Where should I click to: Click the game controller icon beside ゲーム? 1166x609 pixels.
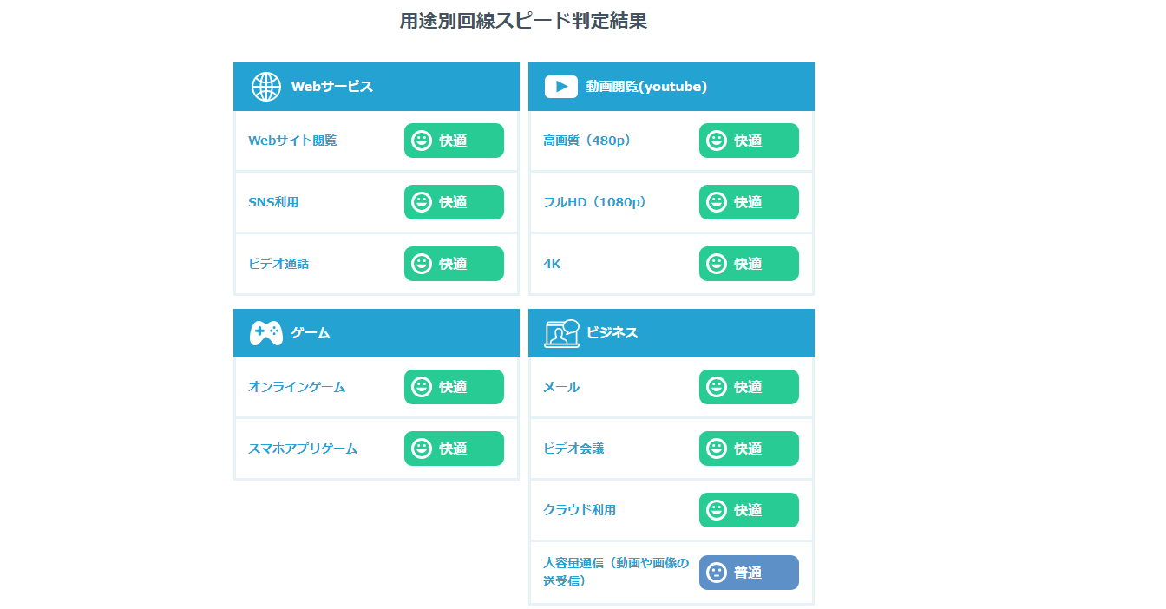coord(266,333)
